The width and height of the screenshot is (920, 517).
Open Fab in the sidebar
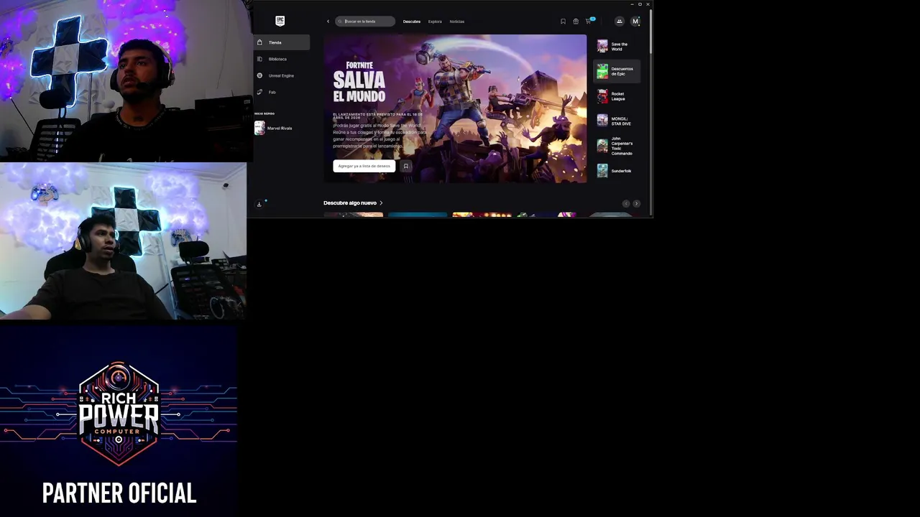pos(282,92)
